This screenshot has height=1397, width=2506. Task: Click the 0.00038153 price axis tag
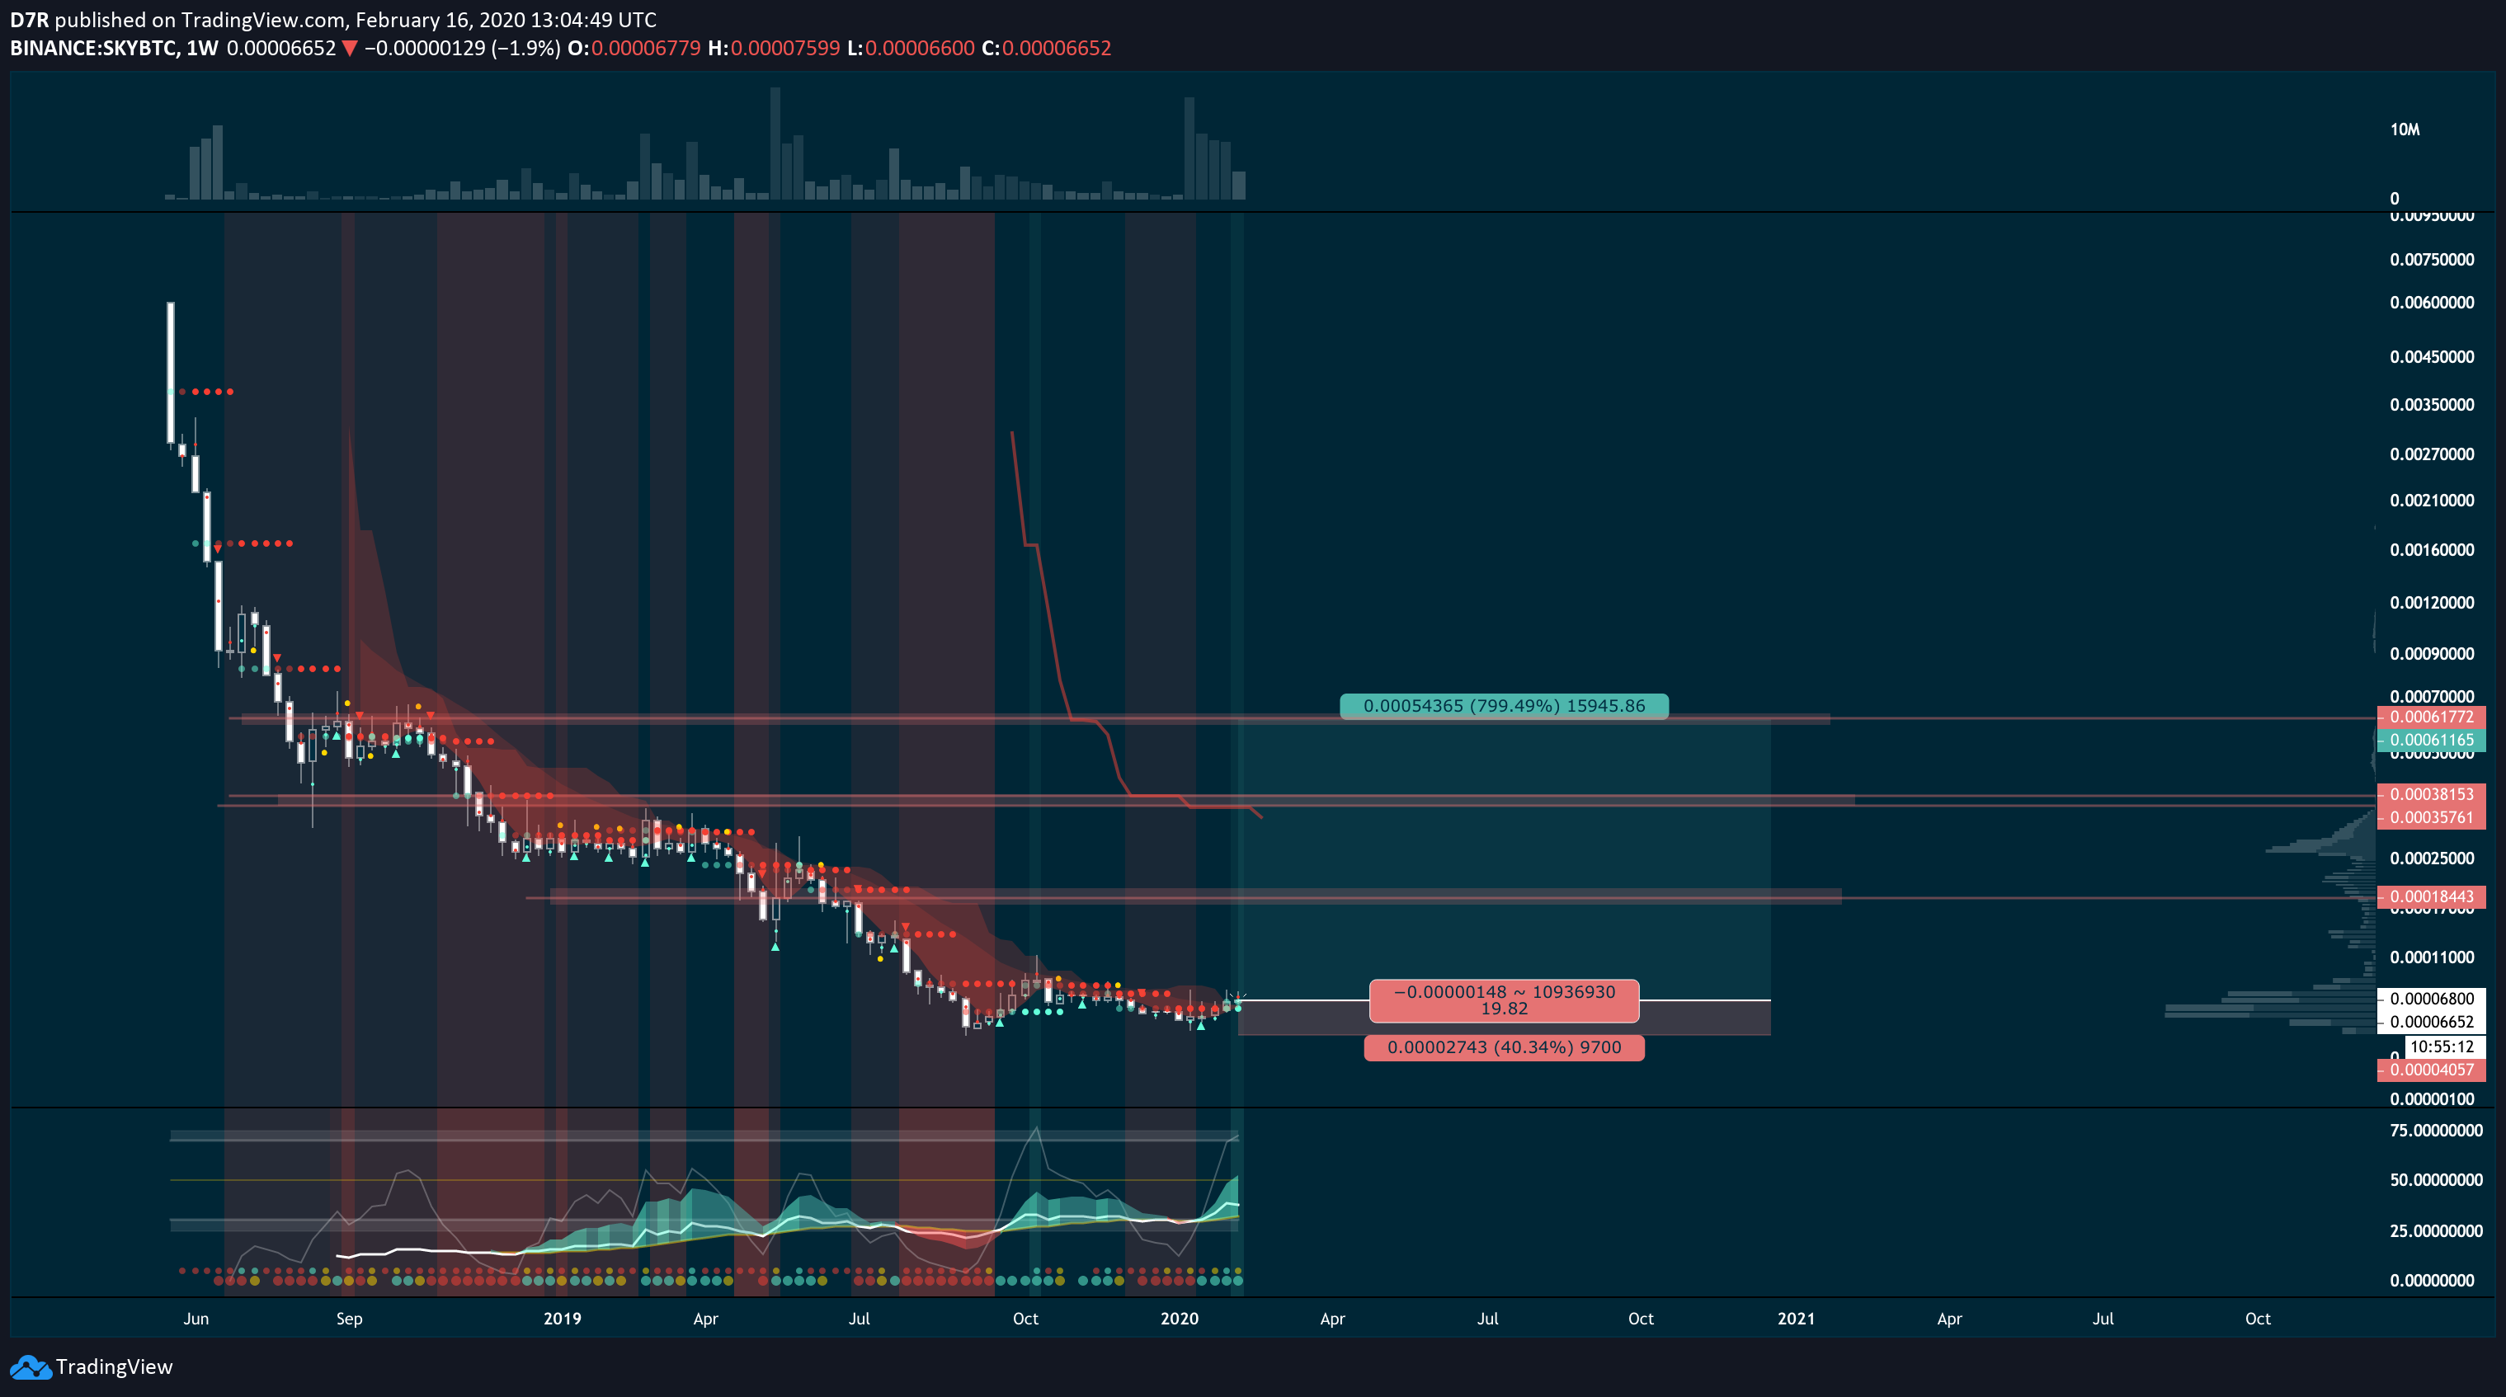(x=2431, y=795)
